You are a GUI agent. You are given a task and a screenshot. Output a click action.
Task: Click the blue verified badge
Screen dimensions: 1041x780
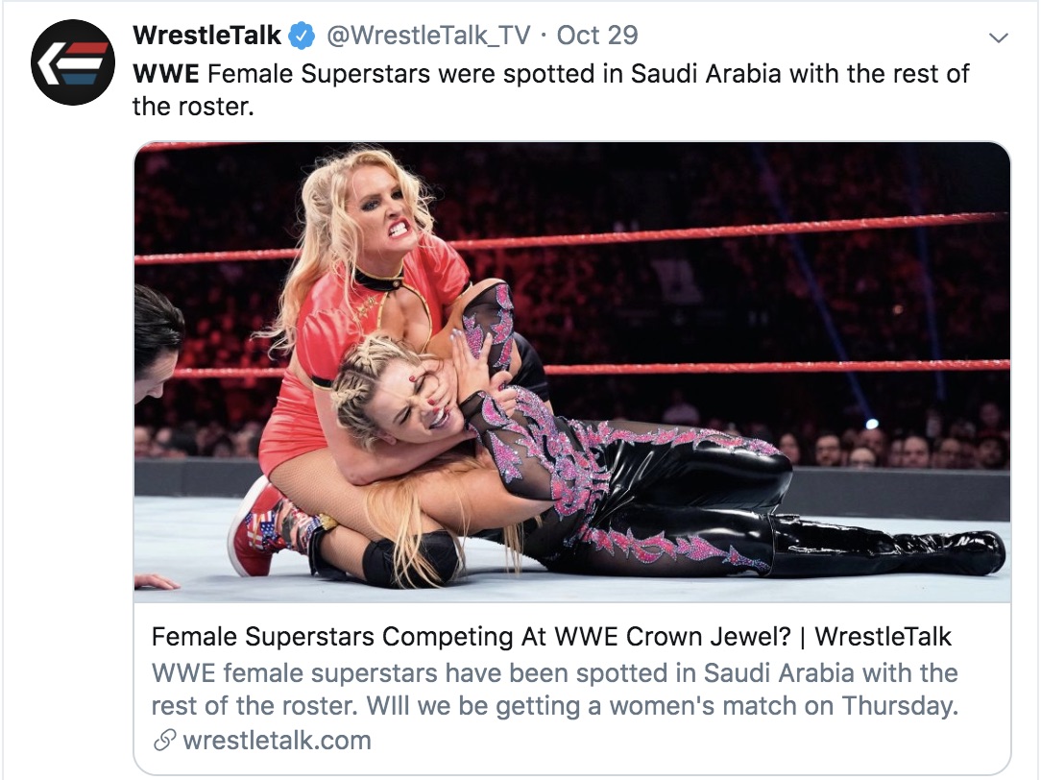(303, 36)
